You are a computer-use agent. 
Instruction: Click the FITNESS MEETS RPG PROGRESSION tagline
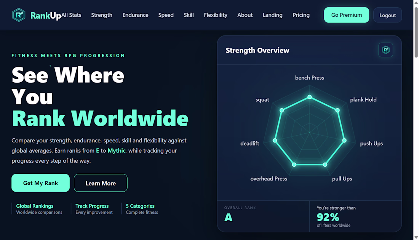tap(69, 56)
